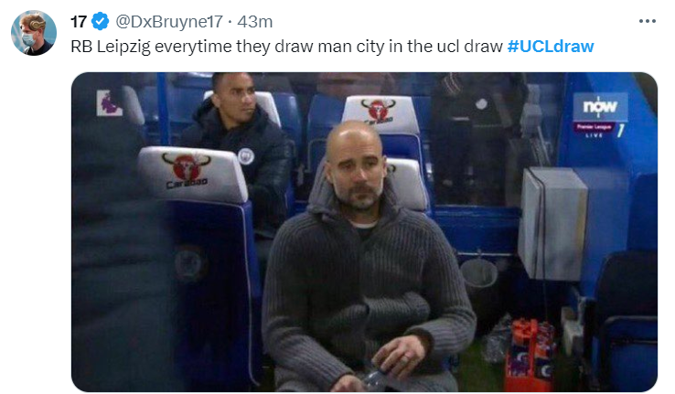This screenshot has height=394, width=675.
Task: Click the Man City crest on the black jacket
Action: point(245,156)
